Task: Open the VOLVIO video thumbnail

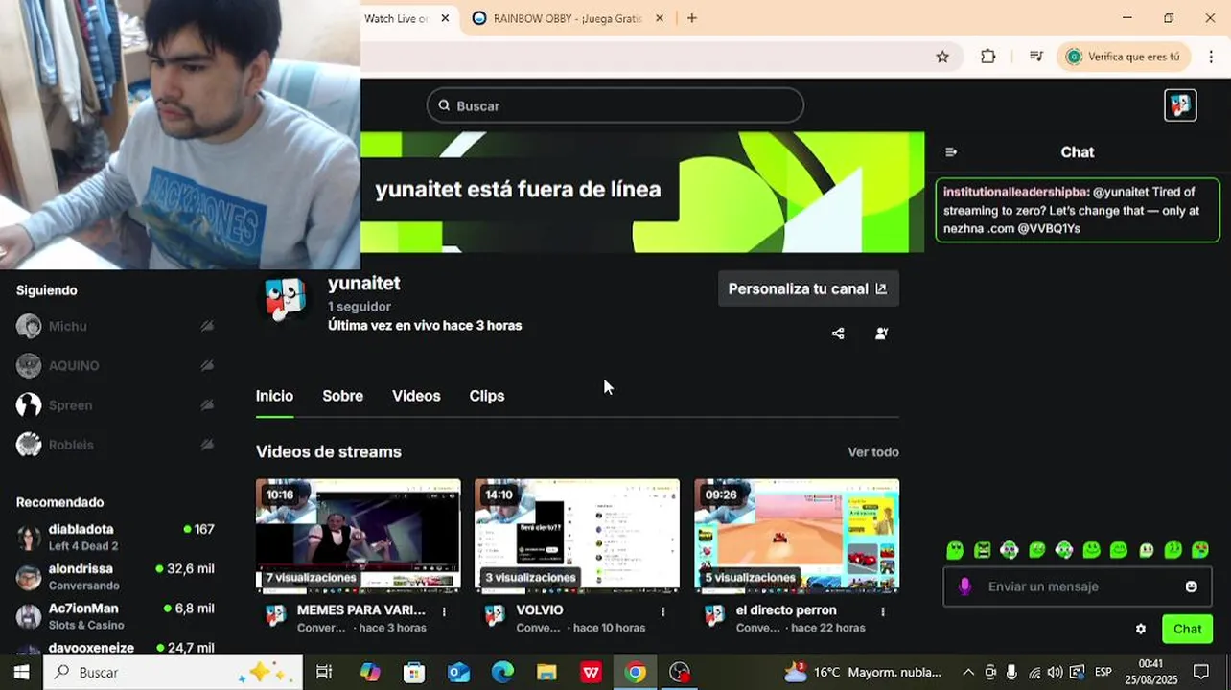Action: 577,535
